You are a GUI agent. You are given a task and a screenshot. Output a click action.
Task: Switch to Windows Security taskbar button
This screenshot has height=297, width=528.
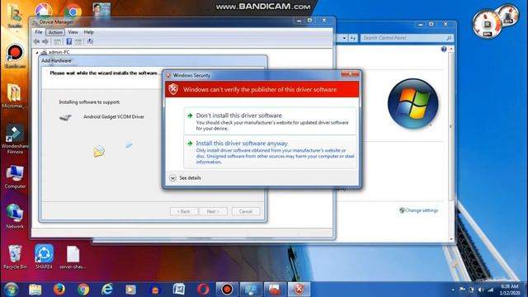tap(299, 290)
